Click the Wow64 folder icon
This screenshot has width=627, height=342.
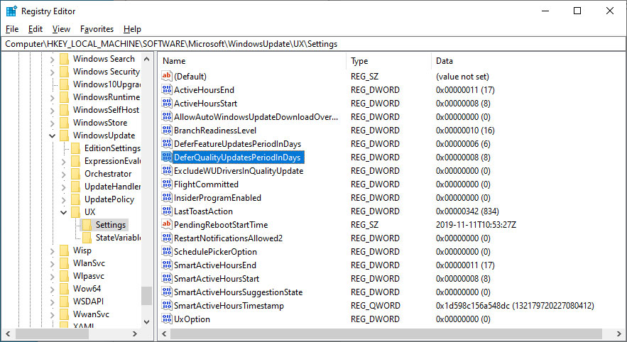[x=65, y=289]
